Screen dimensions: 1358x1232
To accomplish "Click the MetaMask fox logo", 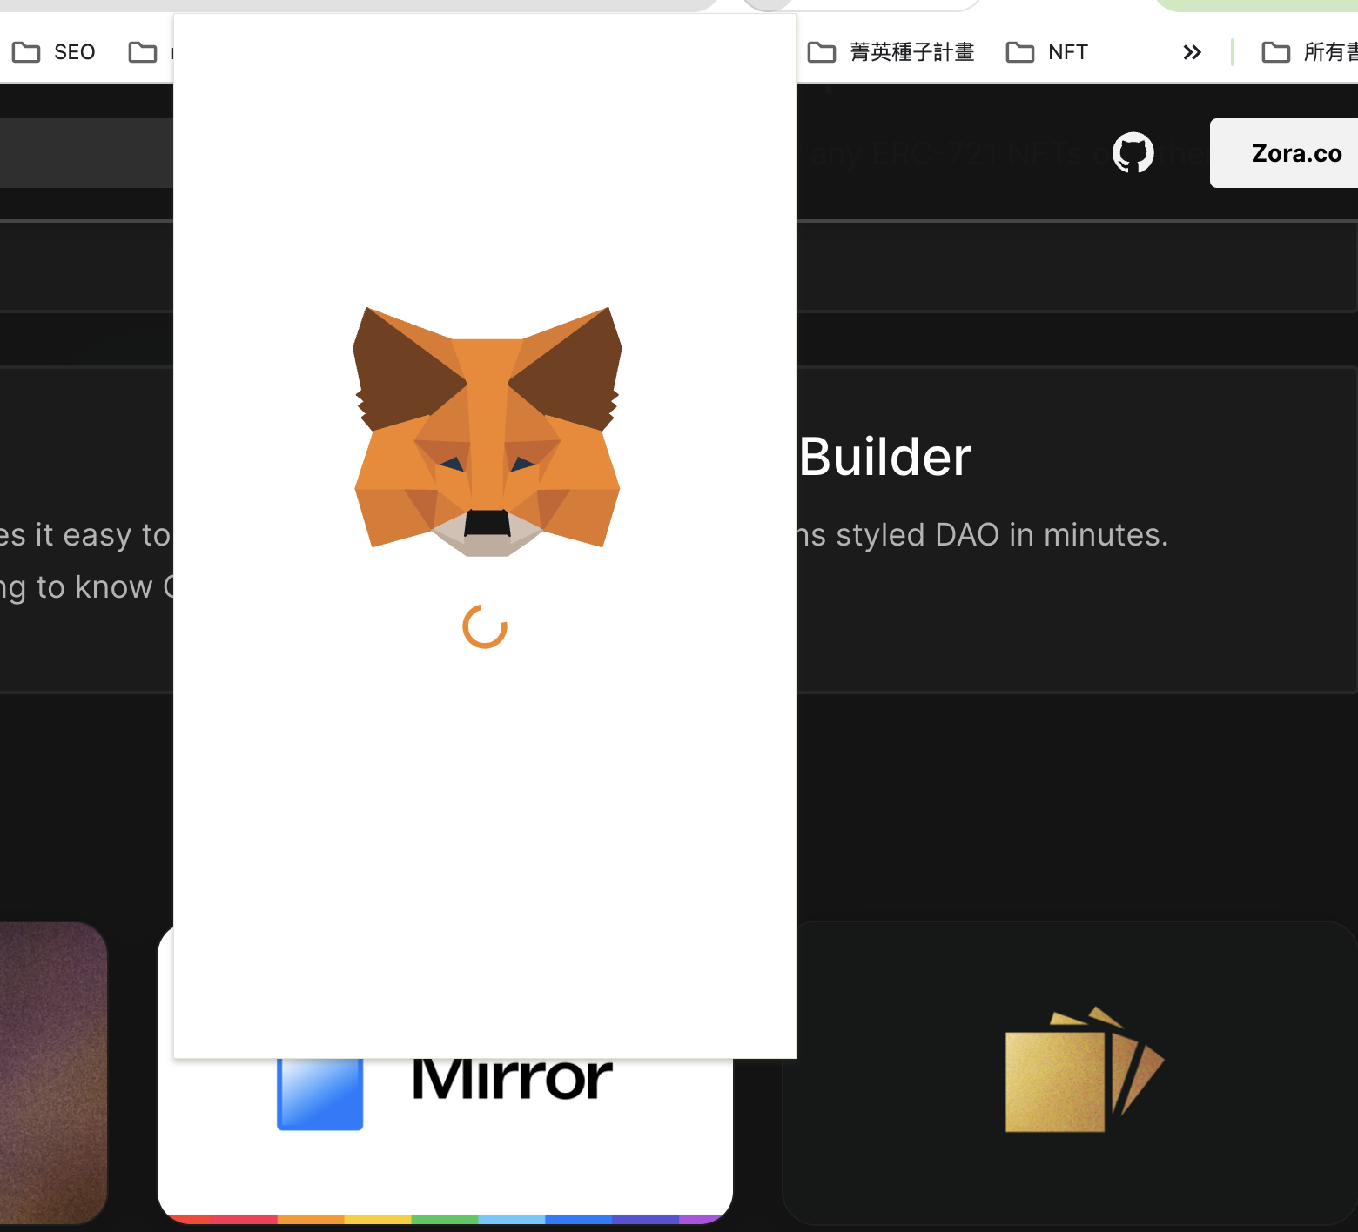I will click(x=487, y=432).
